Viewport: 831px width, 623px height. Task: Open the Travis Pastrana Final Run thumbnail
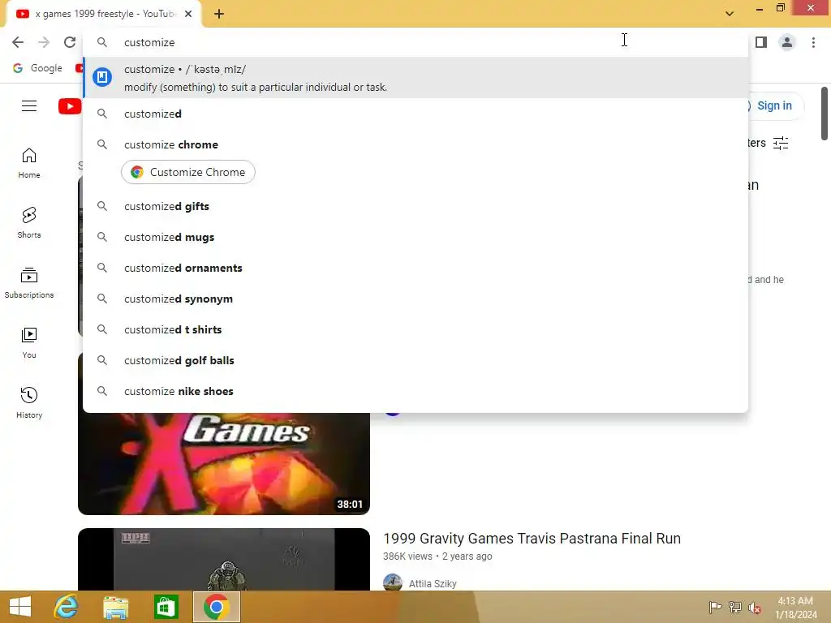(x=224, y=559)
